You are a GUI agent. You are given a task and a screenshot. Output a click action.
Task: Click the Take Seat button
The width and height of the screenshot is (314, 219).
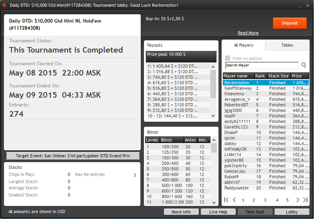tap(255, 212)
